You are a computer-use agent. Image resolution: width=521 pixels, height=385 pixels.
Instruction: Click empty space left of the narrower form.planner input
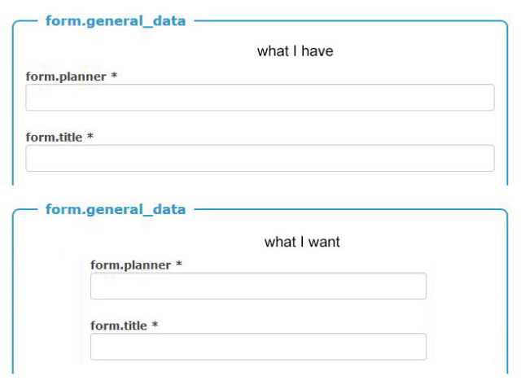50,287
